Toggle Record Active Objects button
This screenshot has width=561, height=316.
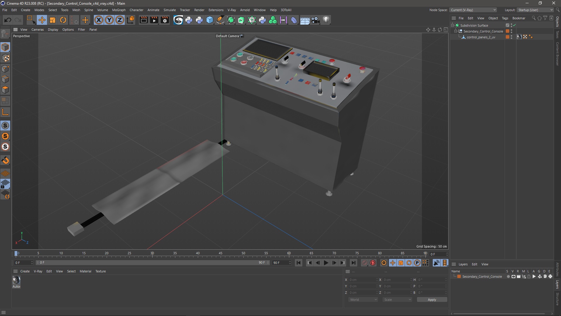tap(364, 263)
